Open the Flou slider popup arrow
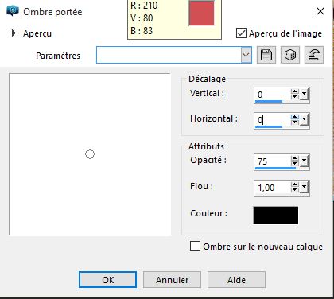This screenshot has height=299, width=334. point(305,188)
